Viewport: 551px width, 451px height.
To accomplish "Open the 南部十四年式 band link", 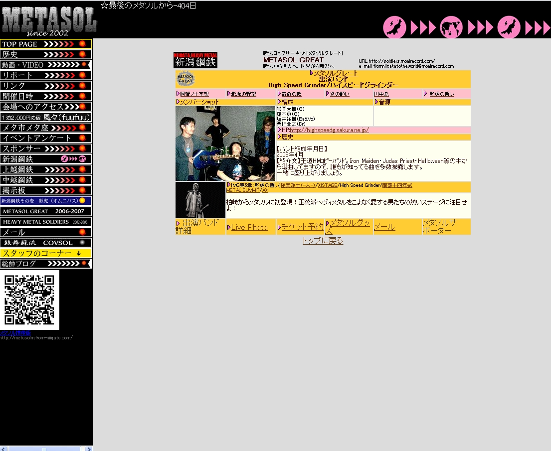I will click(397, 185).
